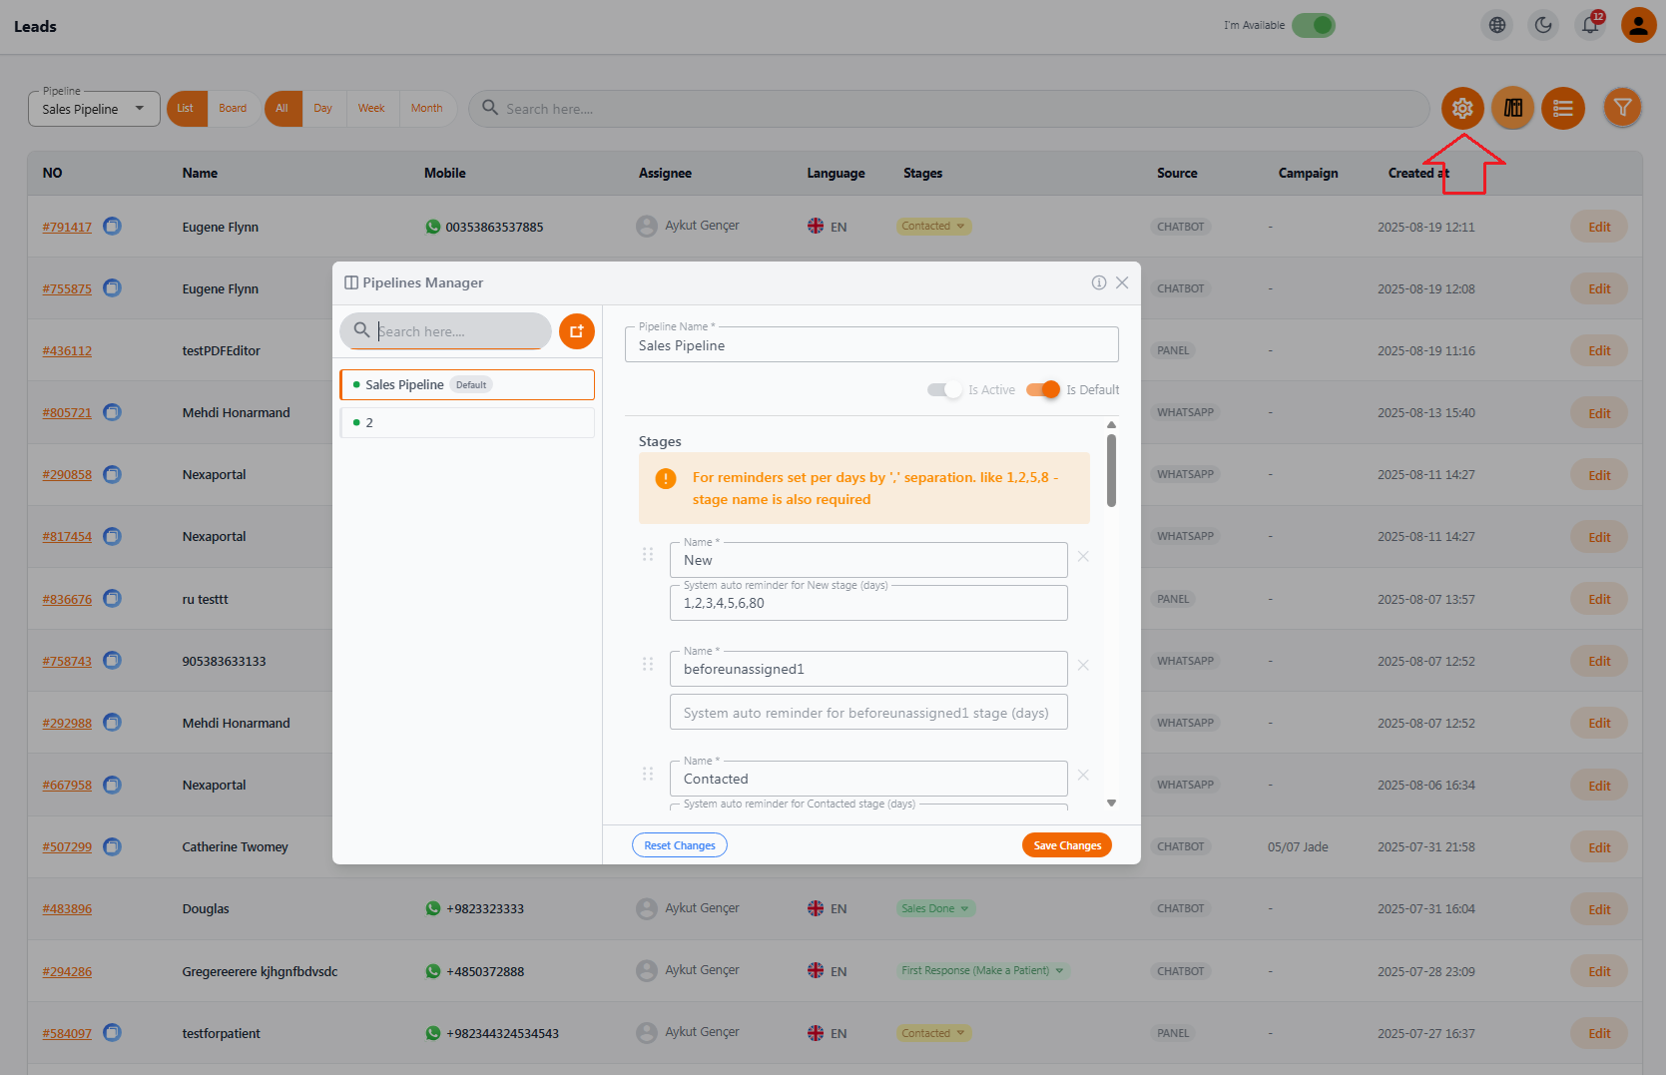Select the All time filter
The height and width of the screenshot is (1075, 1666).
(x=282, y=108)
